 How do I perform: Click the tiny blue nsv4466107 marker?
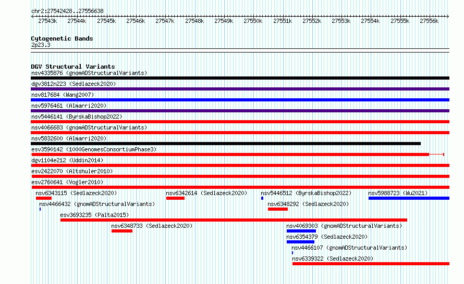(x=292, y=253)
